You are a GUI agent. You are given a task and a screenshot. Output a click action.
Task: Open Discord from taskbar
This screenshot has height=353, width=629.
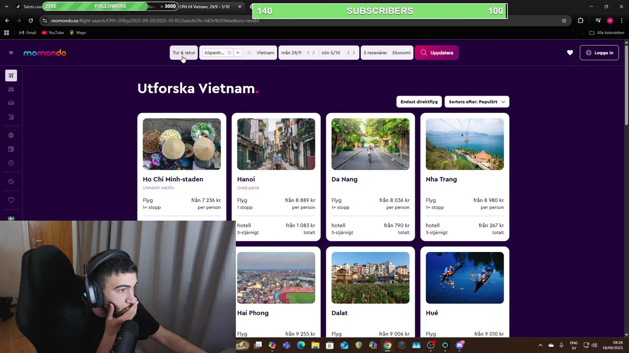(460, 345)
